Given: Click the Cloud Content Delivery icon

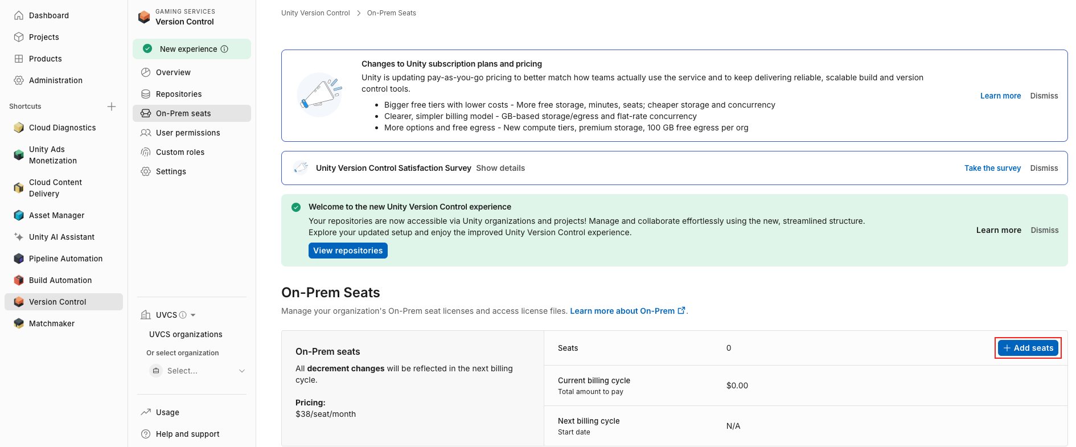Looking at the screenshot, I should tap(19, 188).
